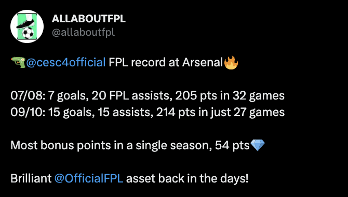Click the football inside the avatar
This screenshot has width=348, height=197.
[28, 33]
